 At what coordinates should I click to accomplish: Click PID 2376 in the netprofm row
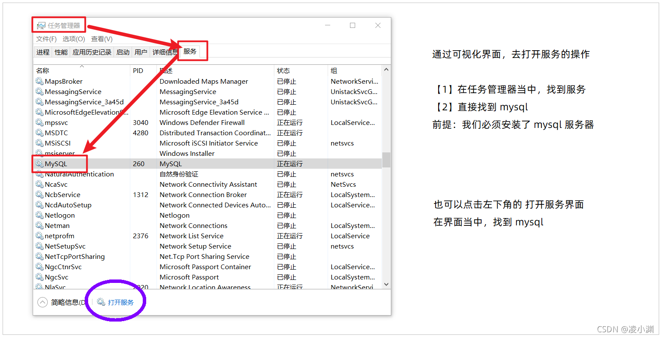(x=141, y=236)
